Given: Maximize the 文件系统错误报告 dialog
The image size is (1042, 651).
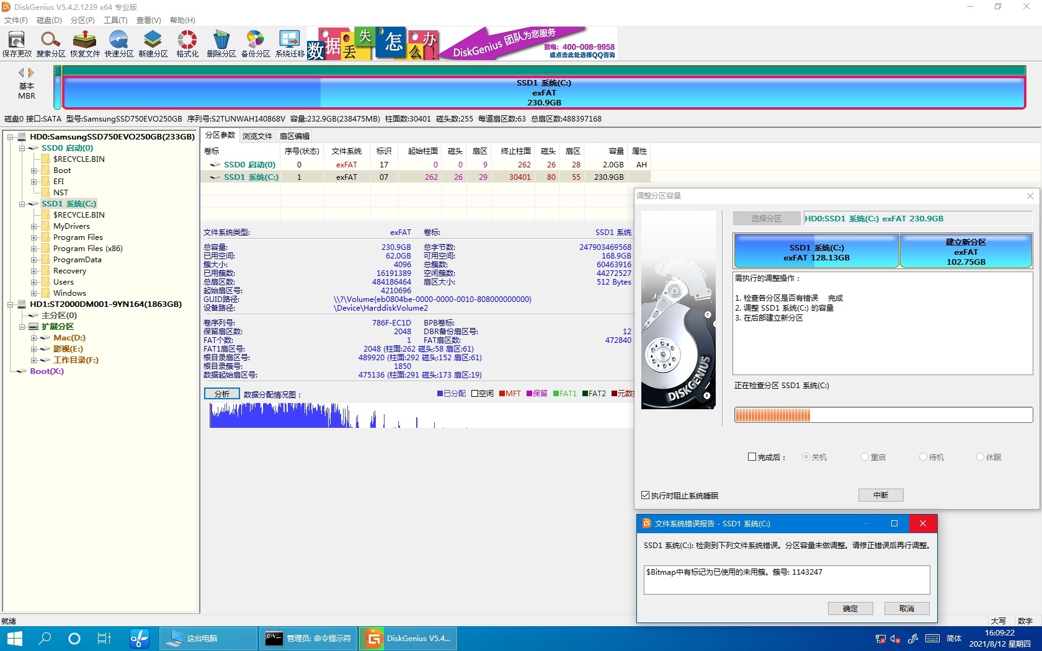Looking at the screenshot, I should tap(894, 523).
